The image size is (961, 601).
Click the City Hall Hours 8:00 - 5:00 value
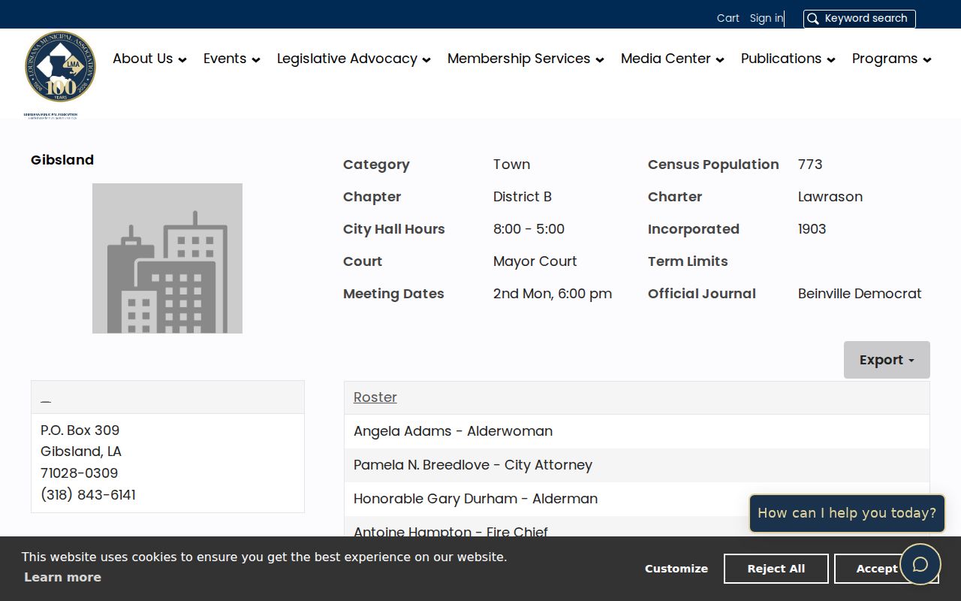click(529, 229)
